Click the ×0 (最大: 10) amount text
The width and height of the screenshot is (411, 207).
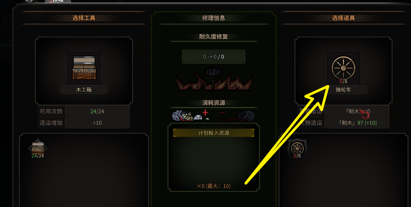[214, 186]
